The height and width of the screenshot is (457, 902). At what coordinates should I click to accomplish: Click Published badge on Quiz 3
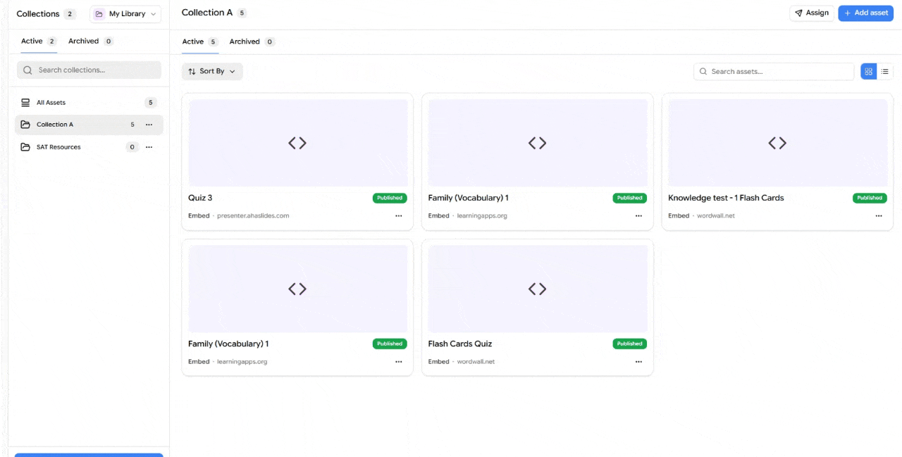coord(390,198)
